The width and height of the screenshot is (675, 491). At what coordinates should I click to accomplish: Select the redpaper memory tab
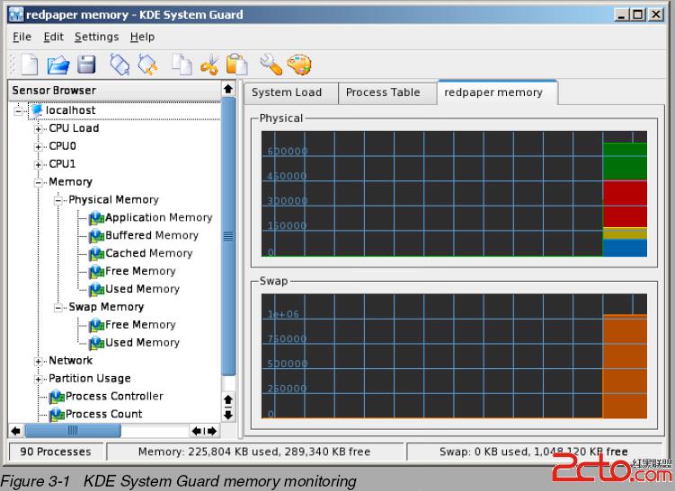[x=497, y=92]
